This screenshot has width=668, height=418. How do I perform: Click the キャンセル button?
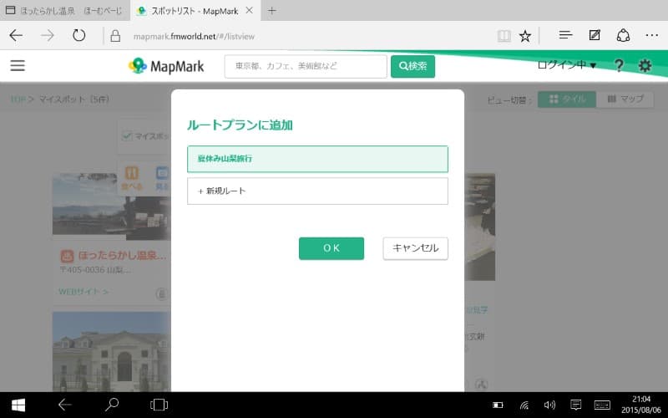tap(415, 248)
